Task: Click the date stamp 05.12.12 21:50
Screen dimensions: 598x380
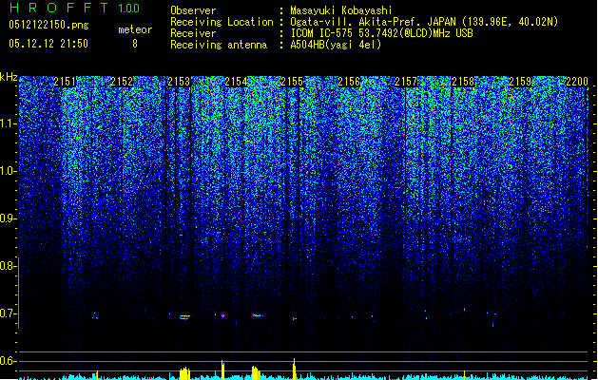Action: coord(48,44)
